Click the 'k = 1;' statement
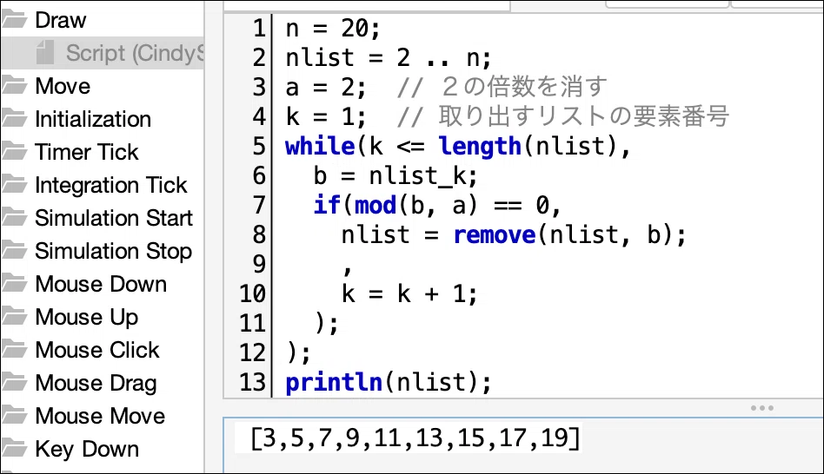 pyautogui.click(x=326, y=116)
